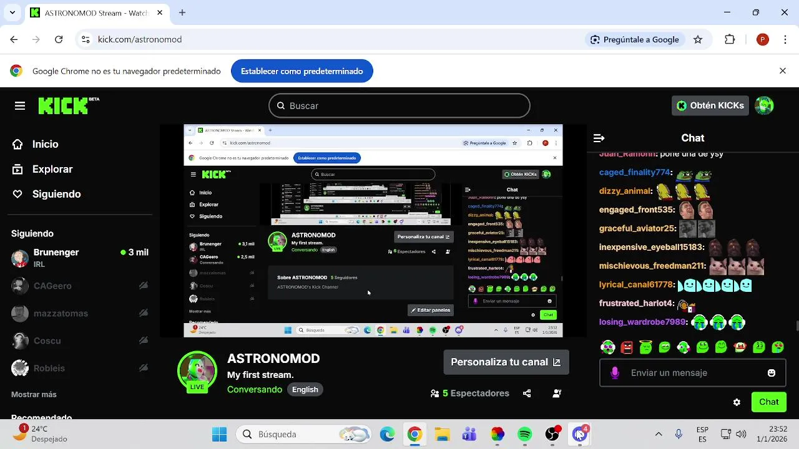Insert the halo angel emote
799x449 pixels.
pyautogui.click(x=645, y=347)
